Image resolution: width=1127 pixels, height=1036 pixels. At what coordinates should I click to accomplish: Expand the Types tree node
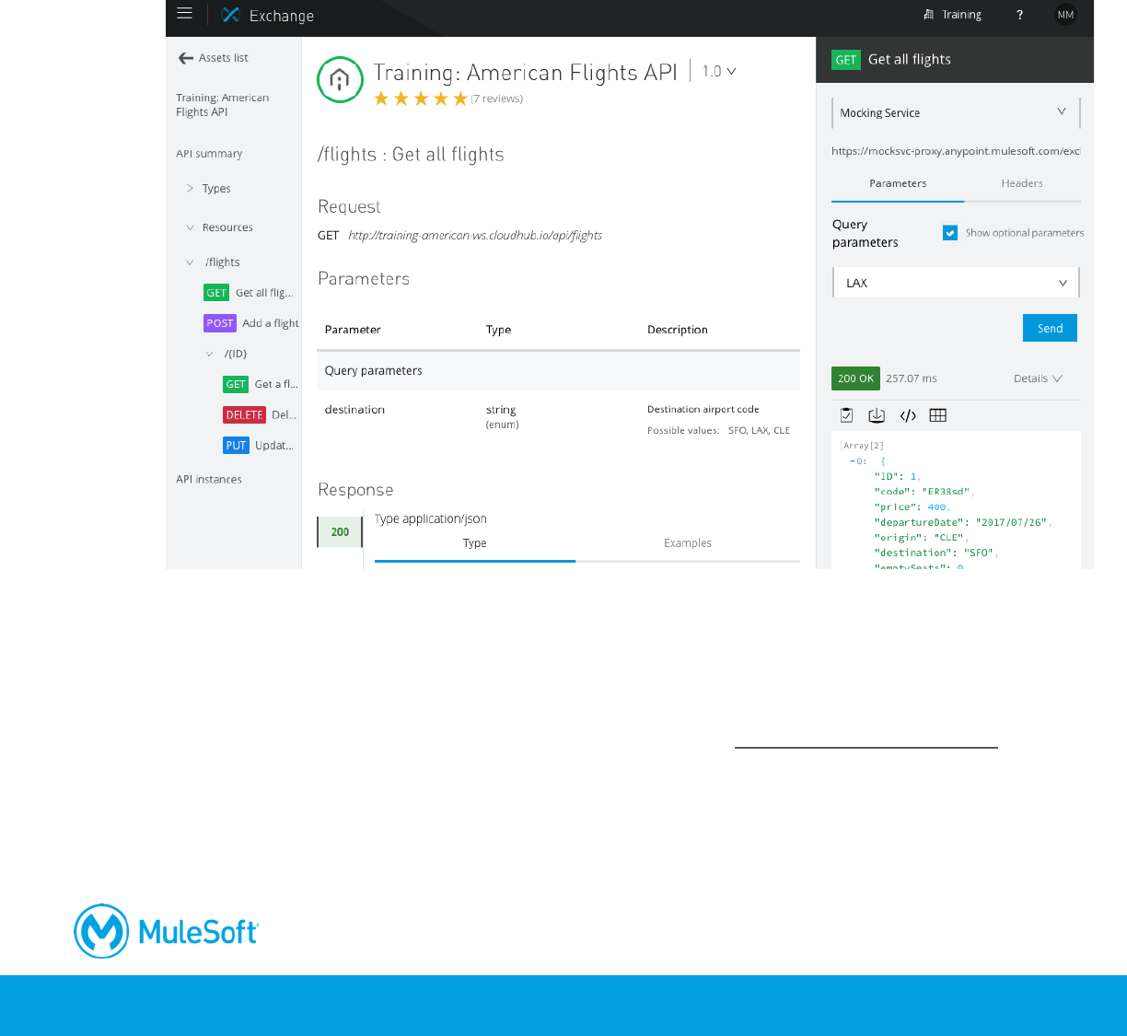(190, 189)
